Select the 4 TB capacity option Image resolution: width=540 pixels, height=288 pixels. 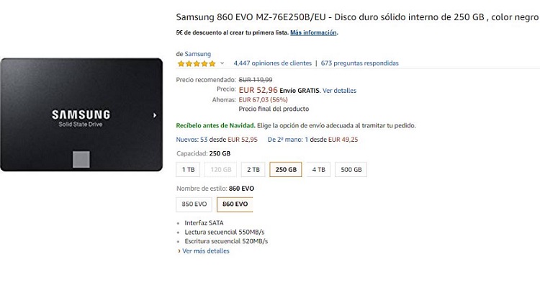click(x=318, y=170)
